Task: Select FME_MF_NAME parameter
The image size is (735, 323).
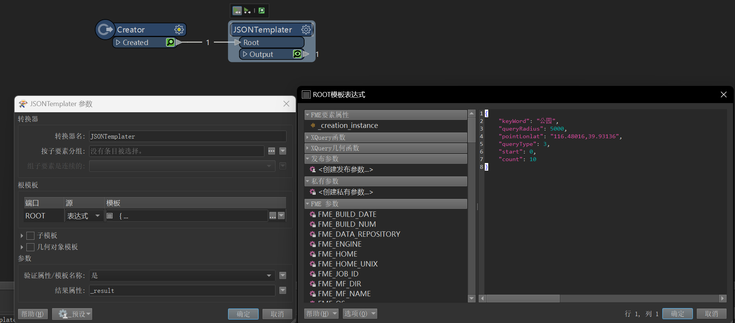Action: [344, 294]
